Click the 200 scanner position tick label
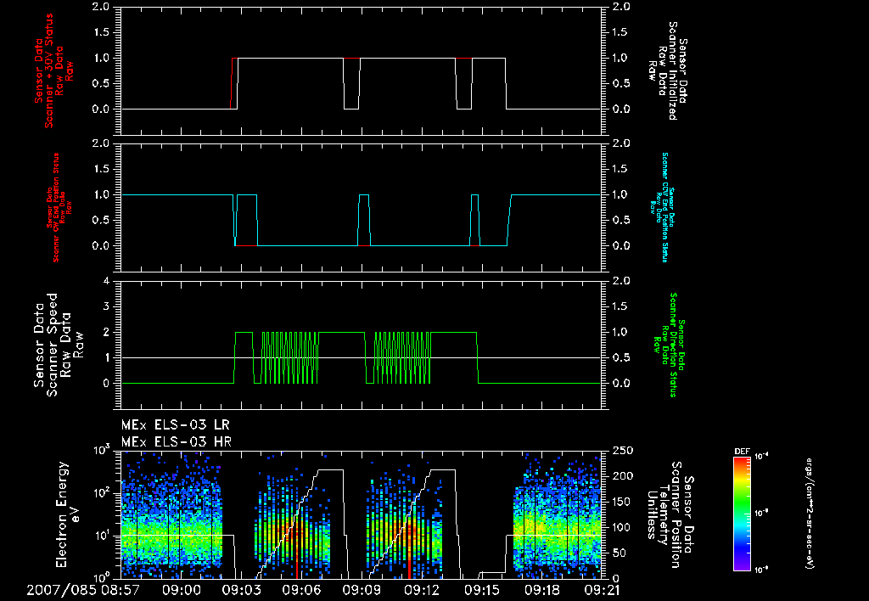The width and height of the screenshot is (869, 601). click(x=623, y=476)
